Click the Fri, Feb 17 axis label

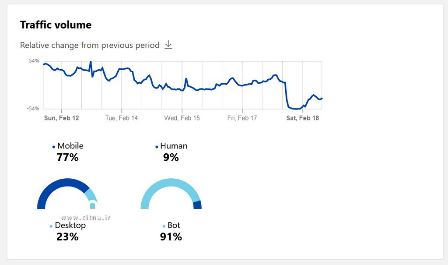coord(242,118)
